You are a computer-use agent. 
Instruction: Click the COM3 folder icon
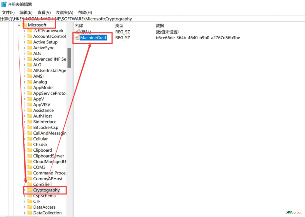click(30, 167)
